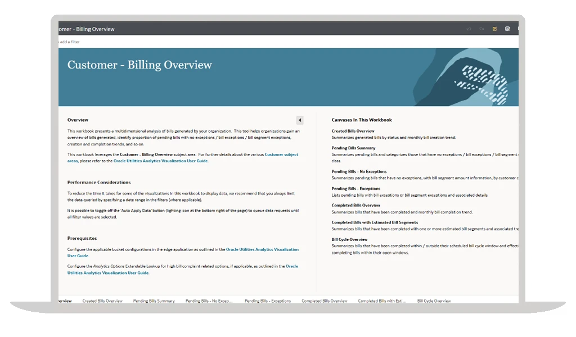The height and width of the screenshot is (337, 576).
Task: Open User Guide link in Overview paragraph
Action: (160, 161)
